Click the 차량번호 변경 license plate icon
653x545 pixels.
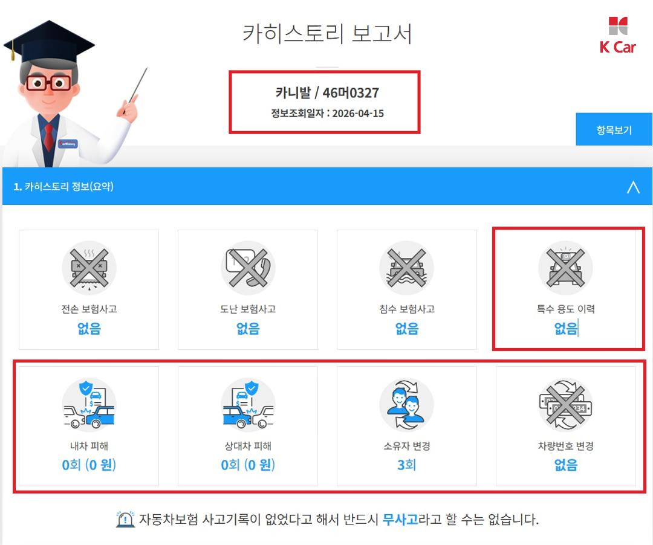[x=565, y=404]
